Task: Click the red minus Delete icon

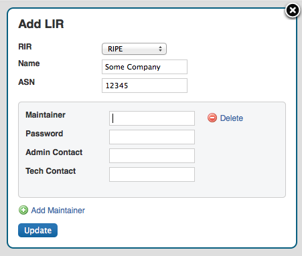Action: (x=212, y=118)
